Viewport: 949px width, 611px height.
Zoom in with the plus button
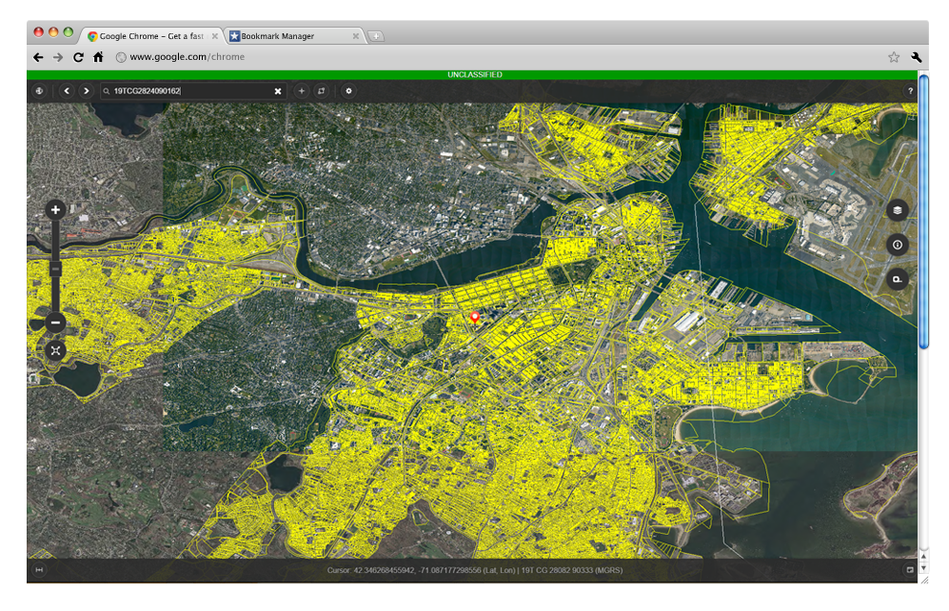[55, 209]
